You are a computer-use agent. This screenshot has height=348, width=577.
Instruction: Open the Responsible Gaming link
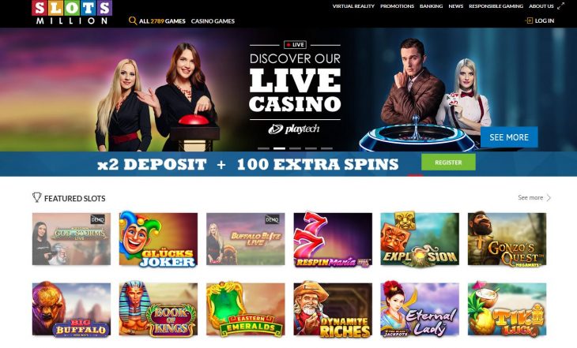(x=496, y=6)
